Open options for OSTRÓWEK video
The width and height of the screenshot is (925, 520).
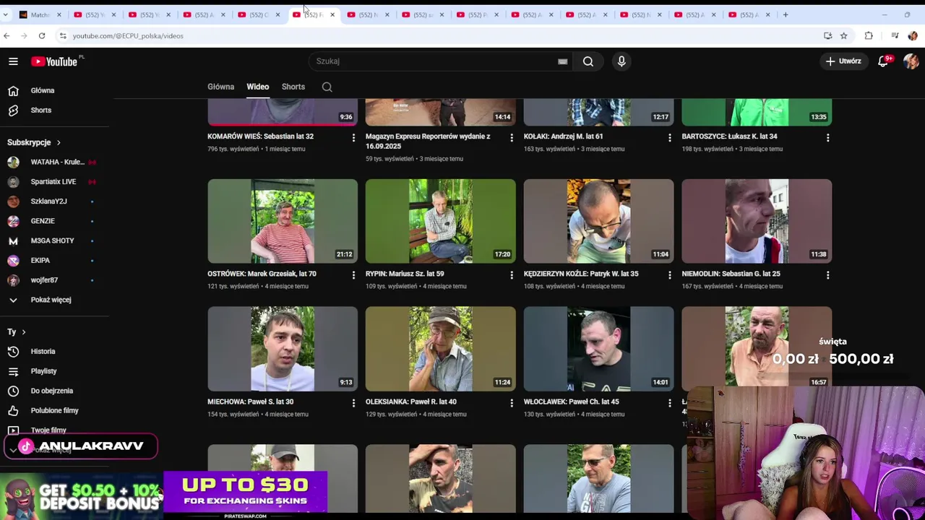click(x=353, y=274)
